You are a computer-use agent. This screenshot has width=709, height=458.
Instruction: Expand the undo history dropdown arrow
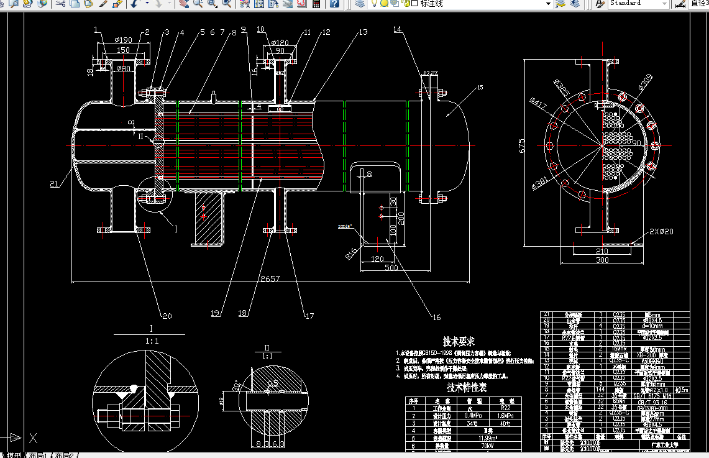tap(147, 4)
